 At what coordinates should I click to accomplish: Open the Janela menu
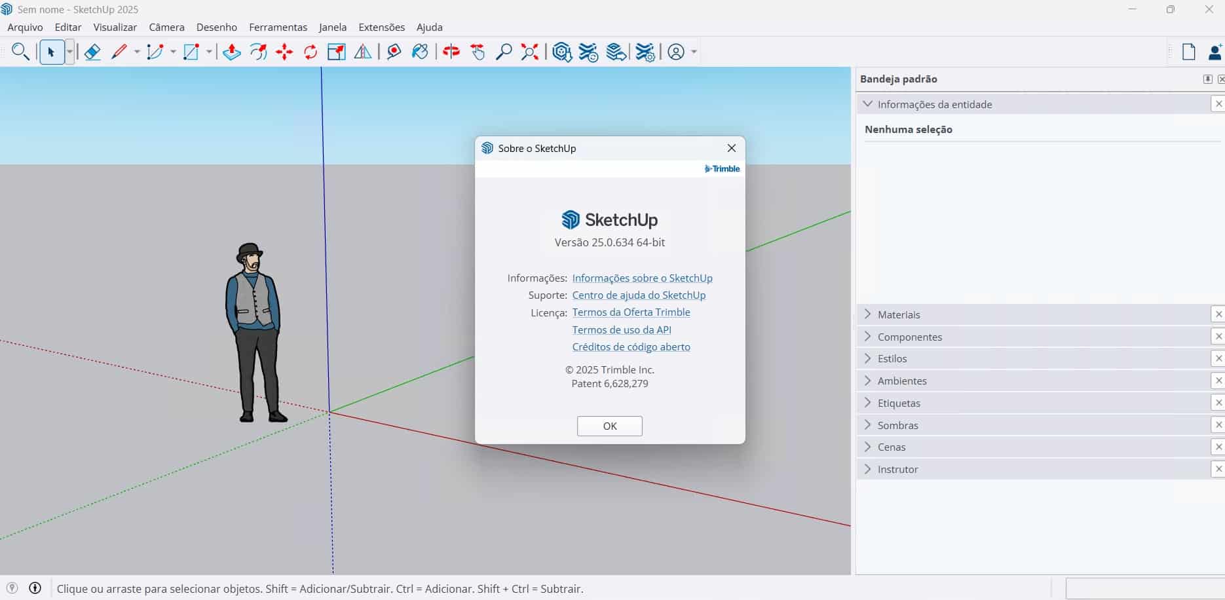pyautogui.click(x=333, y=27)
